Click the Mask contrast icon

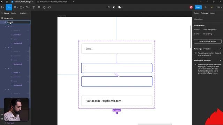pos(114,7)
